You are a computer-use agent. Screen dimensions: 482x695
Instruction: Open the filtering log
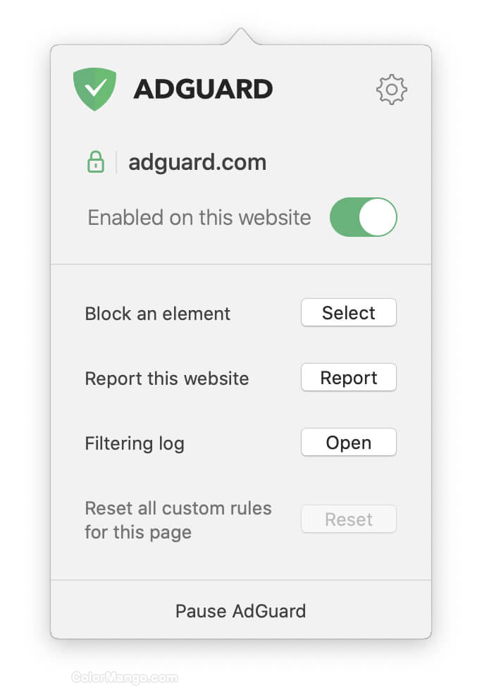[348, 442]
